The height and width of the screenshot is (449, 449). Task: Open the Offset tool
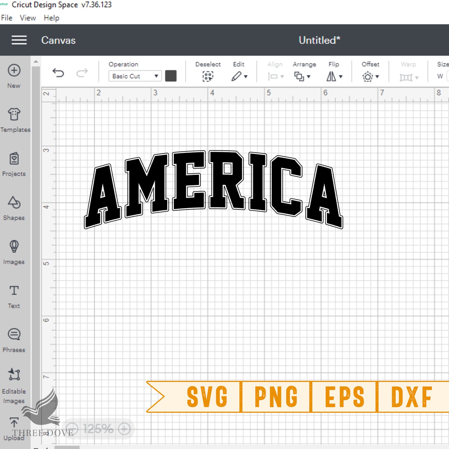[x=368, y=76]
